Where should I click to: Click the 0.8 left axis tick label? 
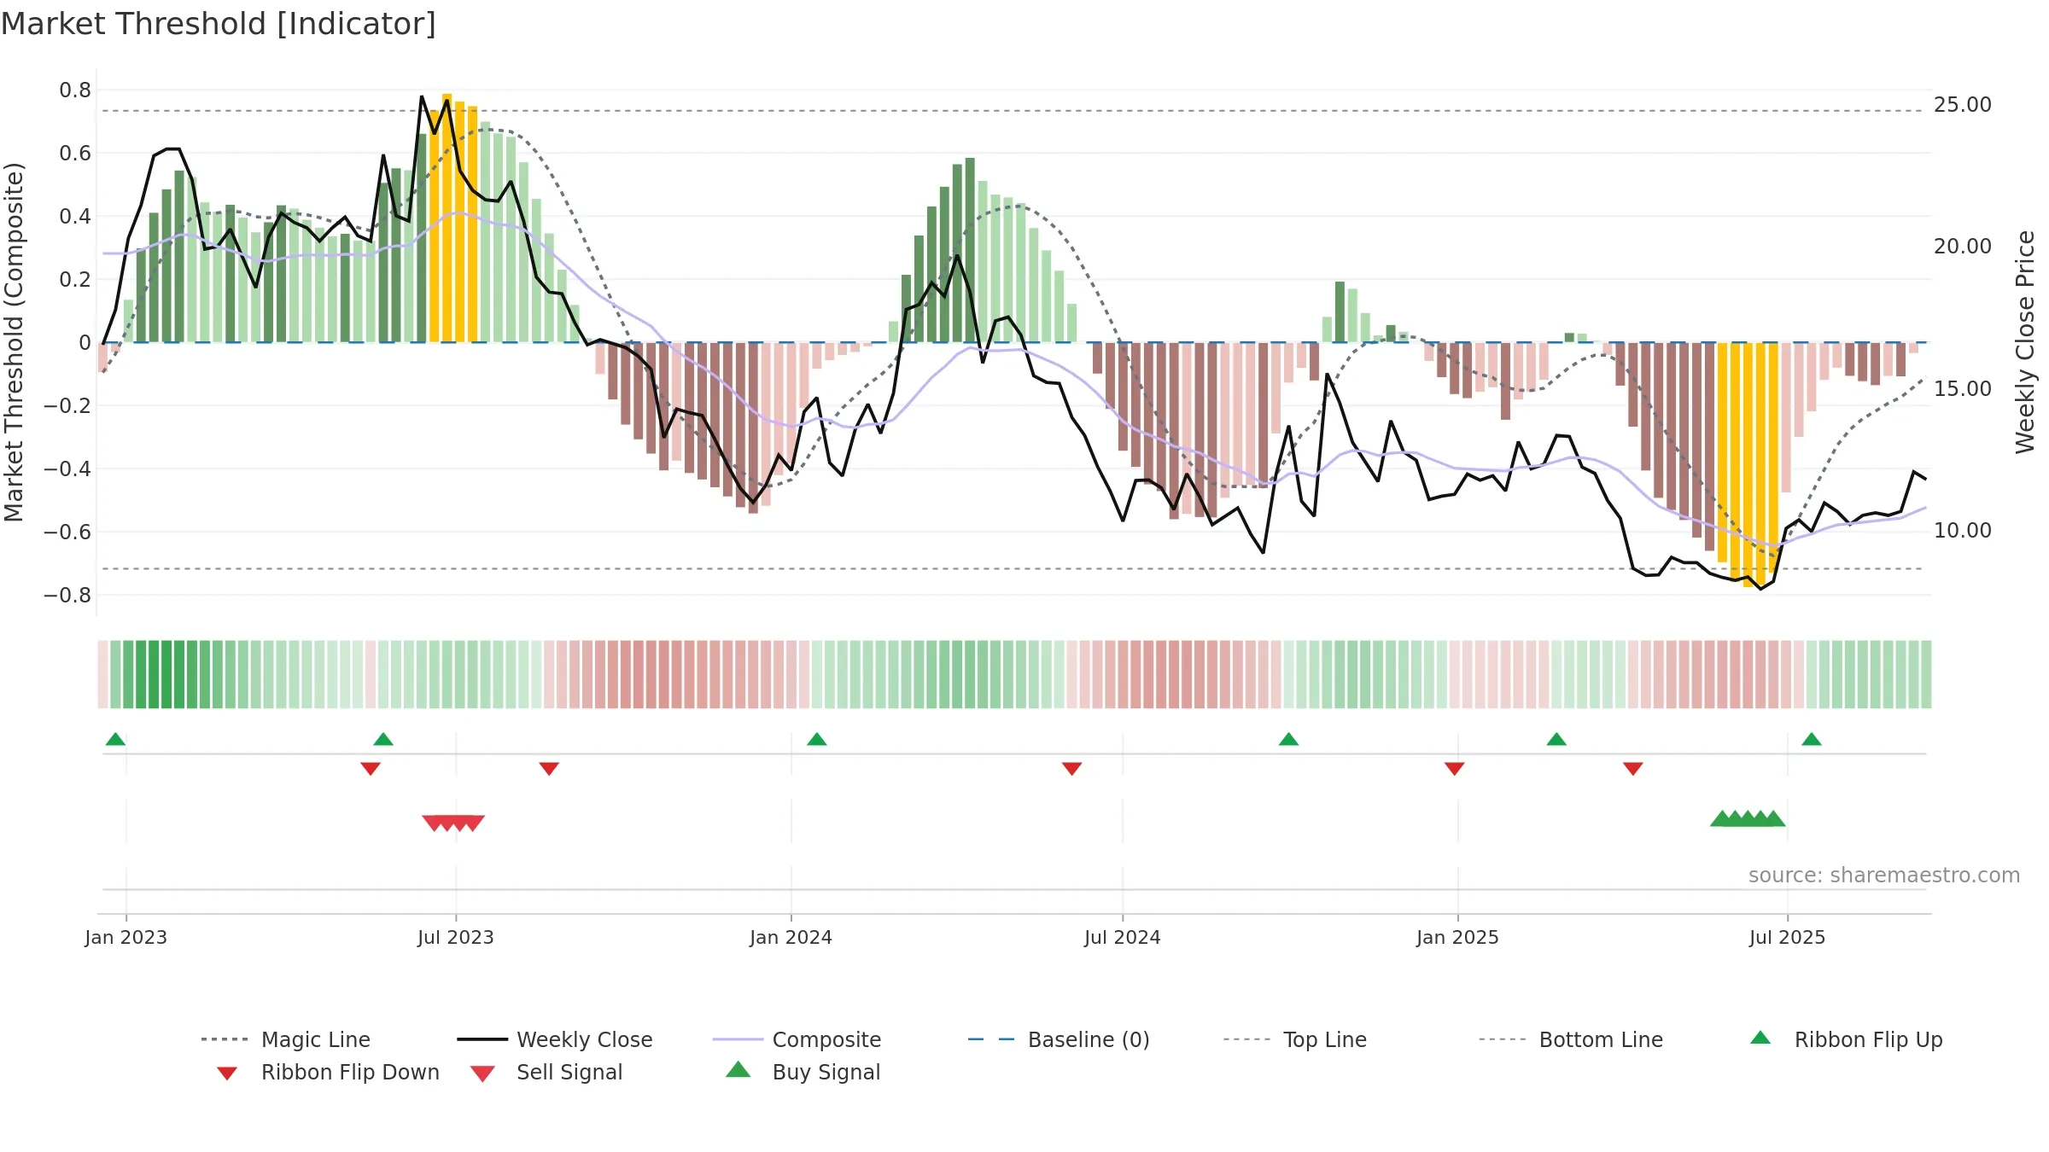[x=75, y=90]
